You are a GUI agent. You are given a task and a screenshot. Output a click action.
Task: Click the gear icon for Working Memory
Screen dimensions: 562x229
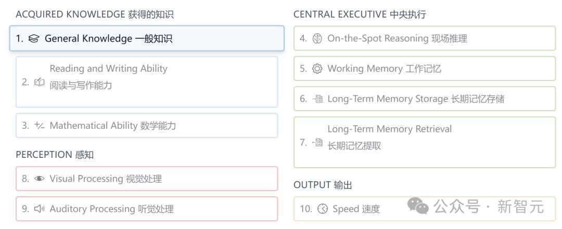pos(317,69)
